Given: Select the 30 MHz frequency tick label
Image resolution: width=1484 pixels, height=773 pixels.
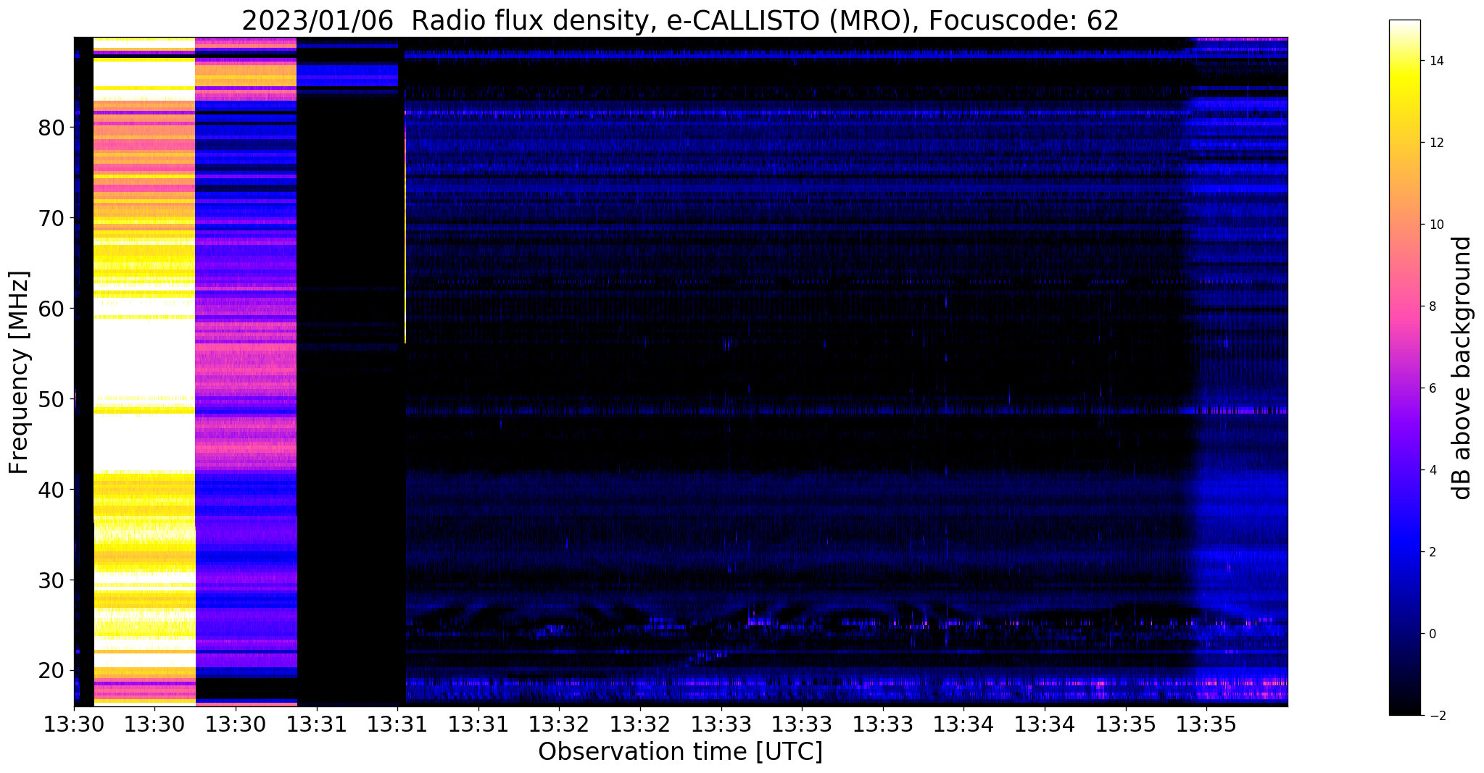Looking at the screenshot, I should click(51, 580).
